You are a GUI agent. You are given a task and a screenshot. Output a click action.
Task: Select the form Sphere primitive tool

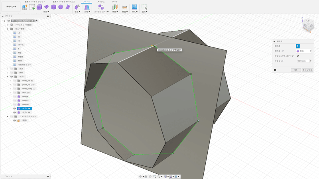click(x=61, y=7)
